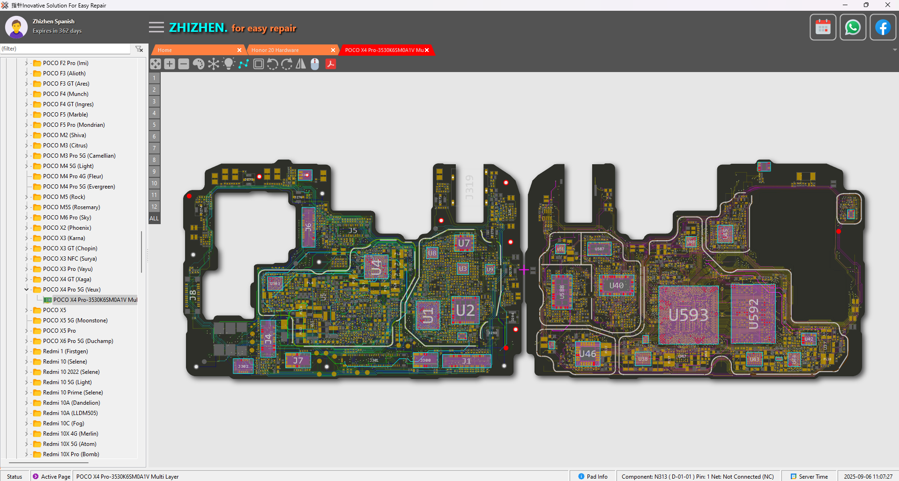Viewport: 899px width, 481px height.
Task: Select Redmi 10A (Dandelion) item
Action: point(71,402)
